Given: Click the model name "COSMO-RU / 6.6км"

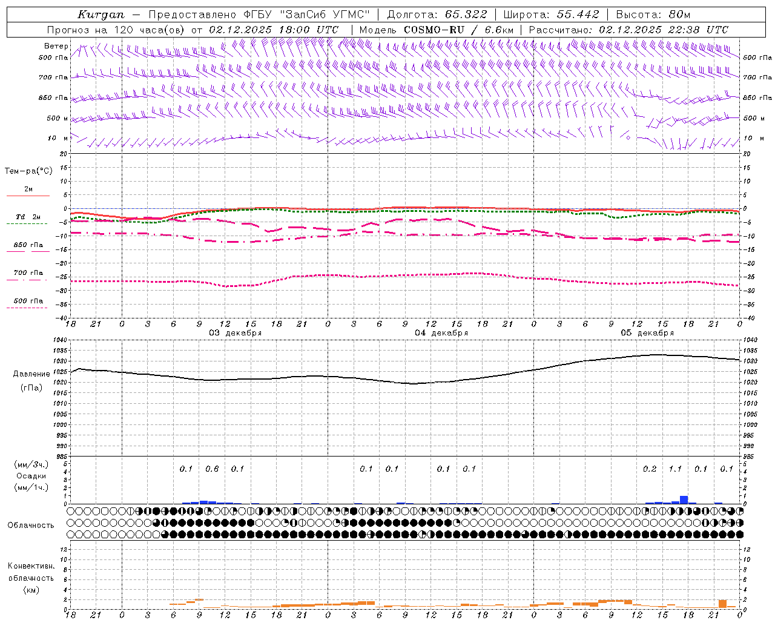Looking at the screenshot, I should [458, 30].
